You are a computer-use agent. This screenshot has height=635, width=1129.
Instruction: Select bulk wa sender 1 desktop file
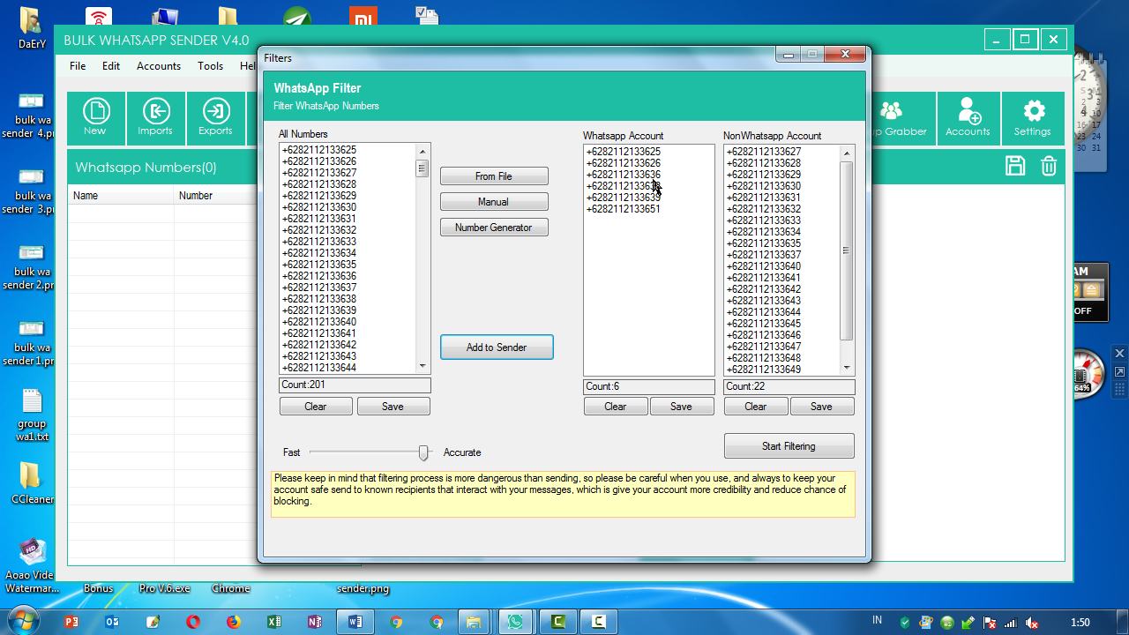tap(31, 342)
